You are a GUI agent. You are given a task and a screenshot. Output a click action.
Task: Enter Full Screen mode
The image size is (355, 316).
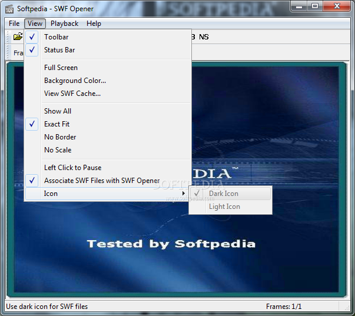[108, 68]
